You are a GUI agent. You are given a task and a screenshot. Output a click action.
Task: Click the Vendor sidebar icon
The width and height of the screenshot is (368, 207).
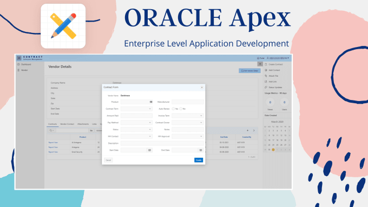[x=18, y=70]
